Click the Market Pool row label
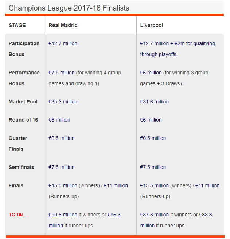Image resolution: width=230 pixels, height=239 pixels. coord(23,102)
